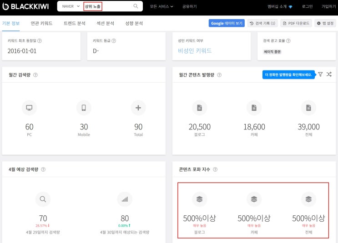
Task: Select the Total plus icon
Action: coord(138,108)
